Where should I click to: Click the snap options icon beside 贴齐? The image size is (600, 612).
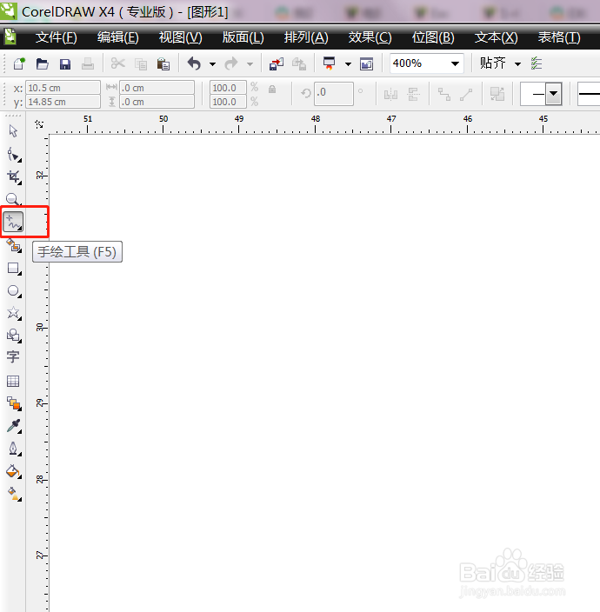point(537,63)
